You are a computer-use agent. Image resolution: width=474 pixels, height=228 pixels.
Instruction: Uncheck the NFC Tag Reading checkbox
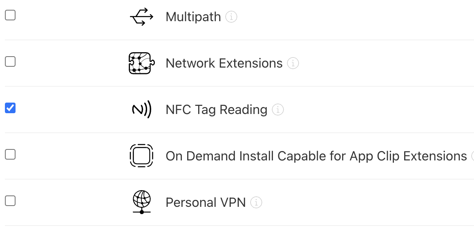click(10, 108)
